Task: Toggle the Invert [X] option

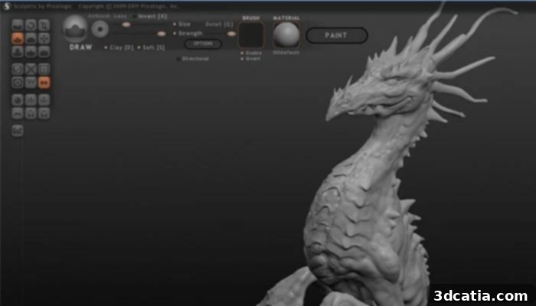Action: click(150, 16)
